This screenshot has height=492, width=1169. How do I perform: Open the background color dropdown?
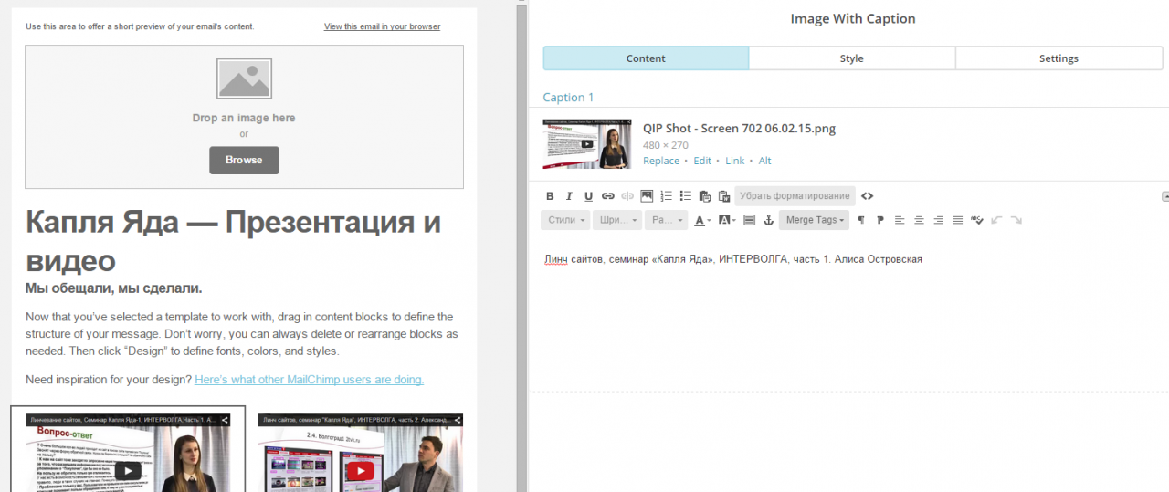coord(727,220)
